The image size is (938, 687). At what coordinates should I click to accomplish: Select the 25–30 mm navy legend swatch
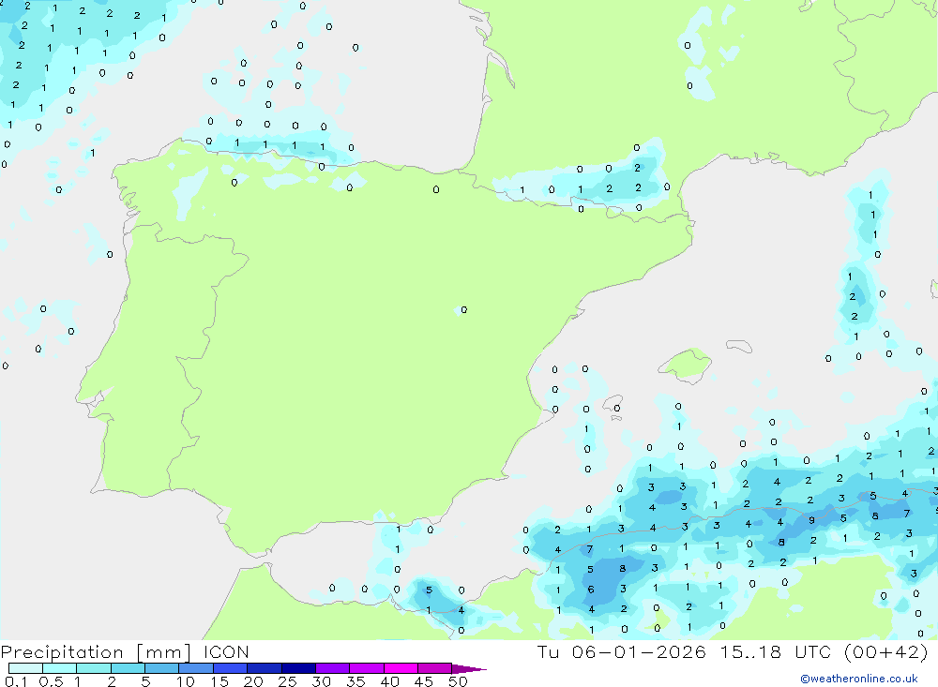point(298,668)
